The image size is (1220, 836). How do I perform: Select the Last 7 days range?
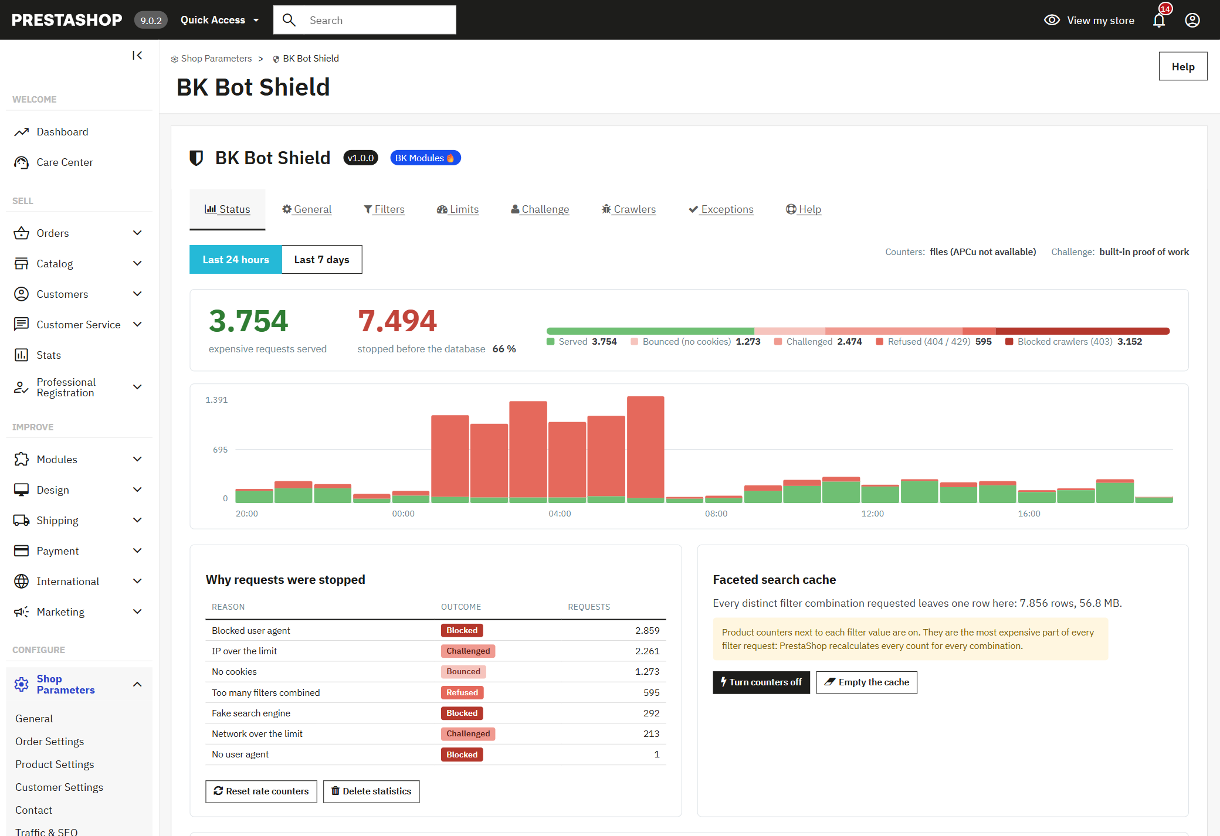coord(322,260)
